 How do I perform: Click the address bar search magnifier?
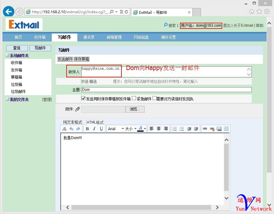pos(111,12)
